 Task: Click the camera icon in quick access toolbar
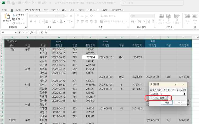click(x=40, y=3)
